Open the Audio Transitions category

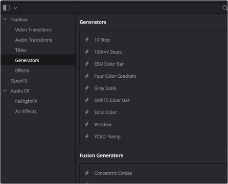click(x=33, y=40)
